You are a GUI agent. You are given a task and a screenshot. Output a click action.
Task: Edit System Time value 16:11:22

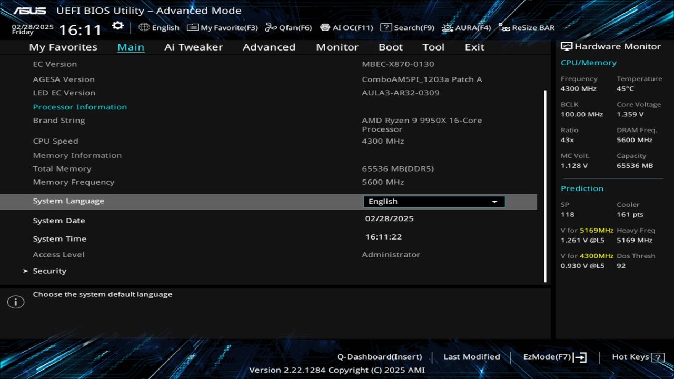(x=383, y=237)
